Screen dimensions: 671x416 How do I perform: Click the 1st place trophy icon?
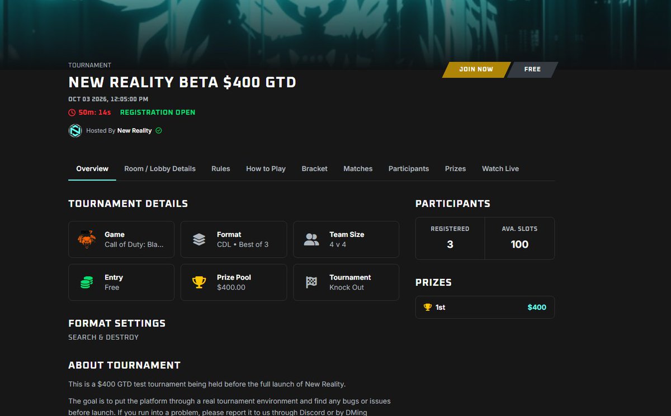(428, 307)
